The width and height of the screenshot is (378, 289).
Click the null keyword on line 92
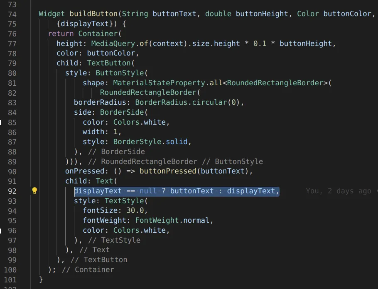(148, 191)
